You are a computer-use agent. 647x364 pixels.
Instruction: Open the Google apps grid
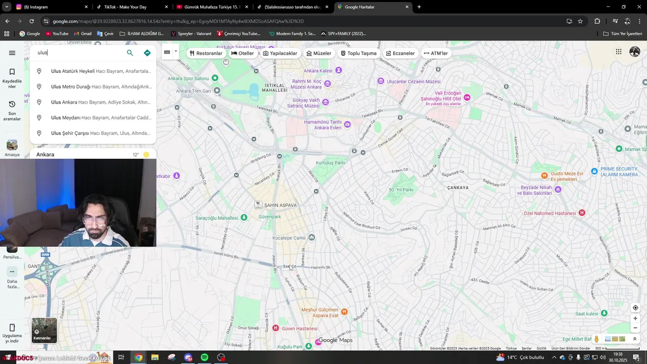pos(618,52)
